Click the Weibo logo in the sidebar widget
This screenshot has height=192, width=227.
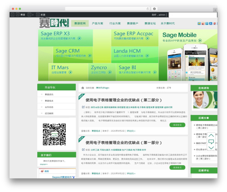pyautogui.click(x=42, y=171)
